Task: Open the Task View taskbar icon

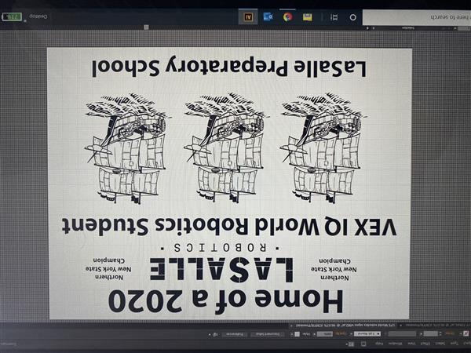Action: coord(334,17)
